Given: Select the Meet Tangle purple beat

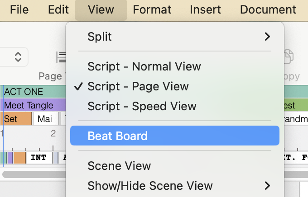Looking at the screenshot, I should (x=33, y=105).
